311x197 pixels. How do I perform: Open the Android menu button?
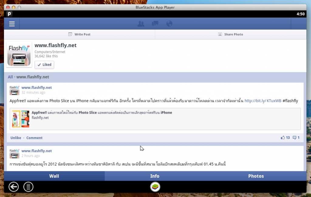coord(28,187)
